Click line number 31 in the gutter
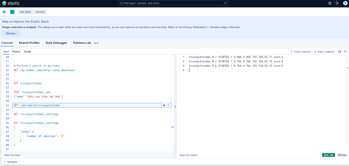 click(7, 105)
